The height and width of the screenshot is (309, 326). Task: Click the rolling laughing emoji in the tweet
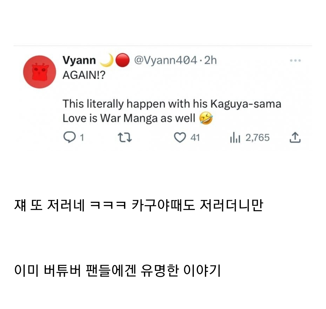coord(206,119)
